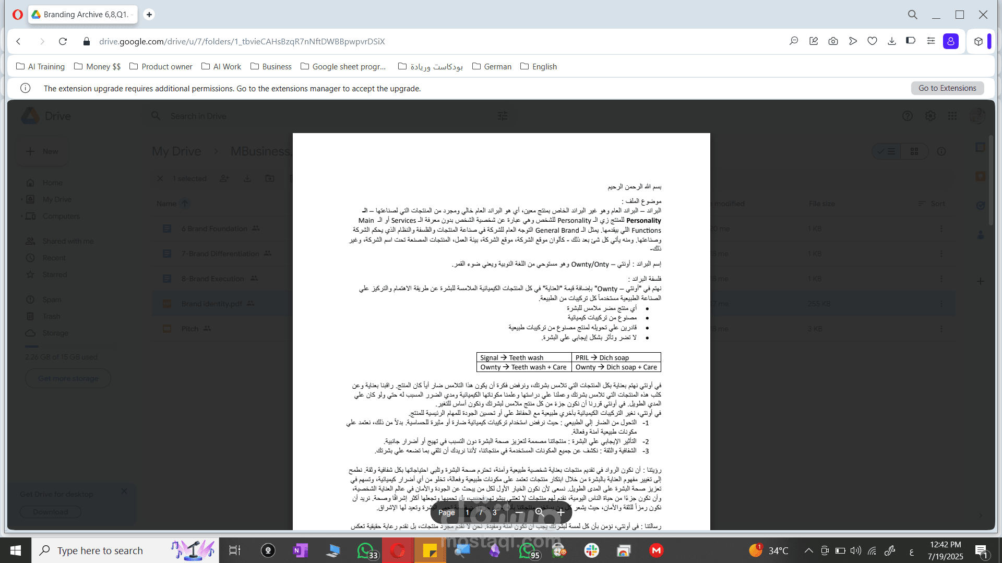Image resolution: width=1002 pixels, height=563 pixels.
Task: Click the Search in Drive field
Action: click(329, 116)
